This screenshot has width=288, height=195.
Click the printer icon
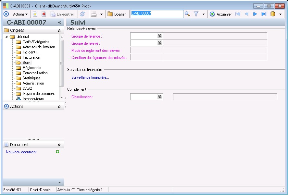(94, 14)
